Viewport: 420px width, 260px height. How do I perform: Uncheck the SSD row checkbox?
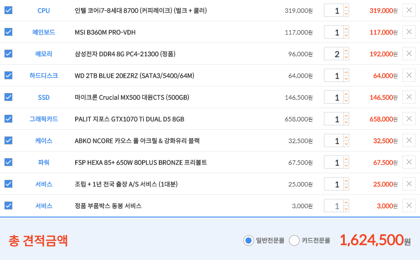(x=8, y=97)
